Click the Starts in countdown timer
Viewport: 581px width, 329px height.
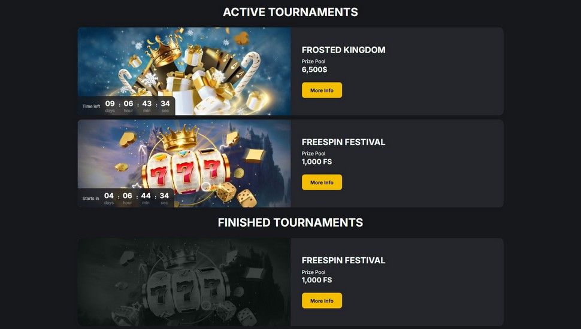pos(126,198)
